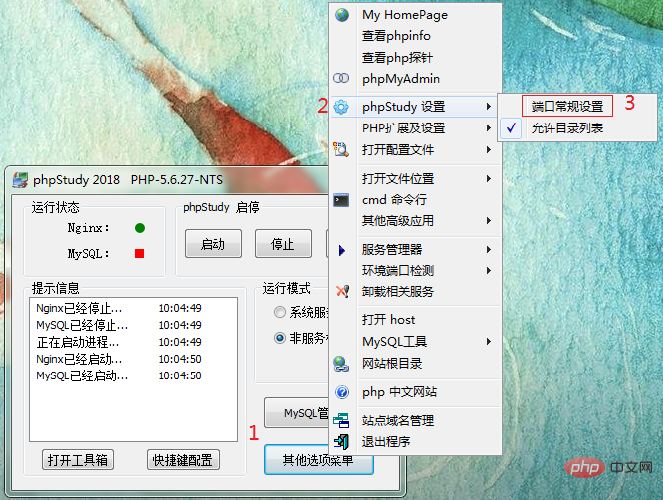Select the 系统服务 run mode radio button

(280, 312)
